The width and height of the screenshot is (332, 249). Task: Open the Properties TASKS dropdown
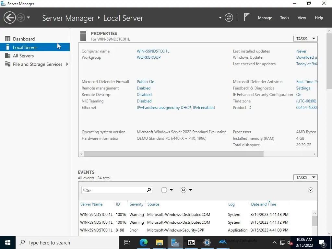[305, 39]
